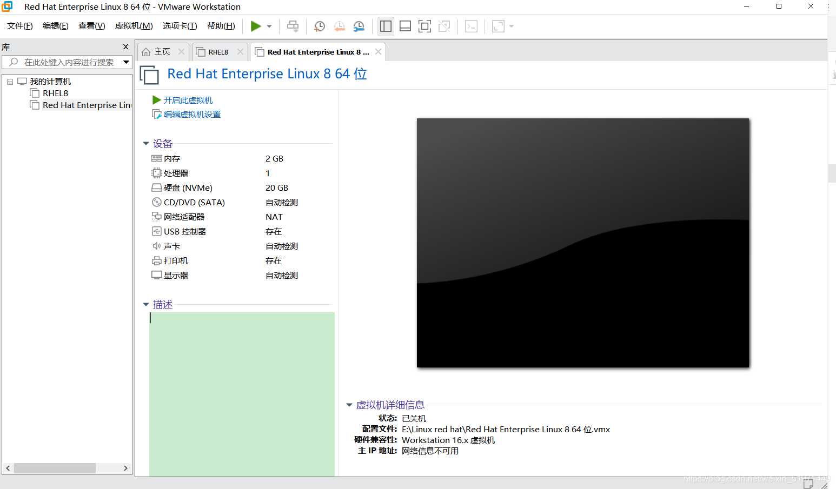836x489 pixels.
Task: Open the 虚拟机(M) menu
Action: 134,26
